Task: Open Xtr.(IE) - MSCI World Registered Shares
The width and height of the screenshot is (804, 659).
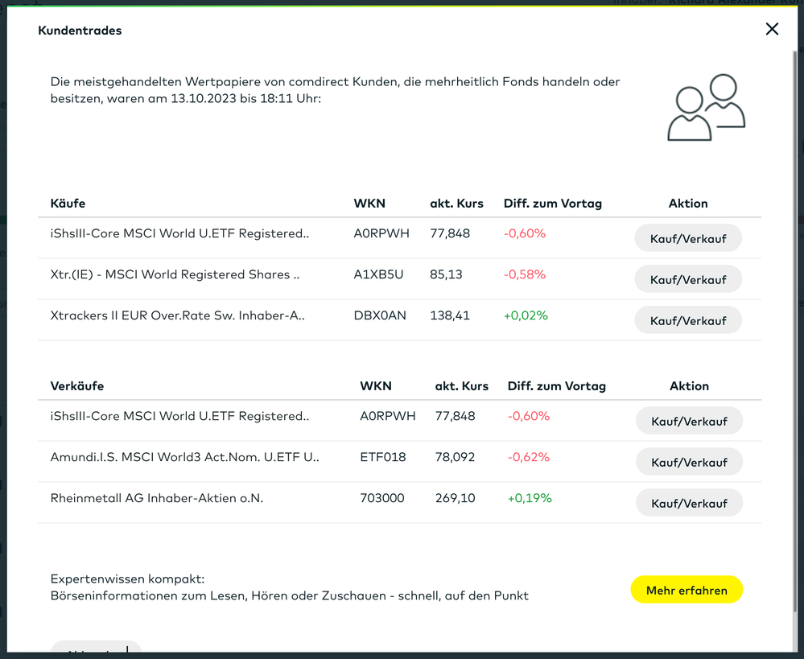Action: 175,274
